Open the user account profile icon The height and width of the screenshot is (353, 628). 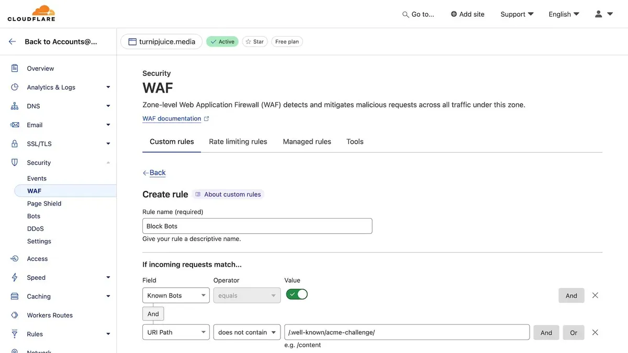click(x=599, y=14)
